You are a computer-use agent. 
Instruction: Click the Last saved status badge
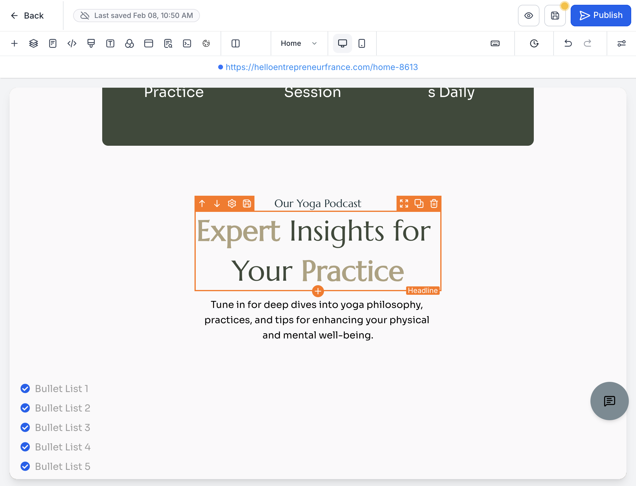[136, 16]
